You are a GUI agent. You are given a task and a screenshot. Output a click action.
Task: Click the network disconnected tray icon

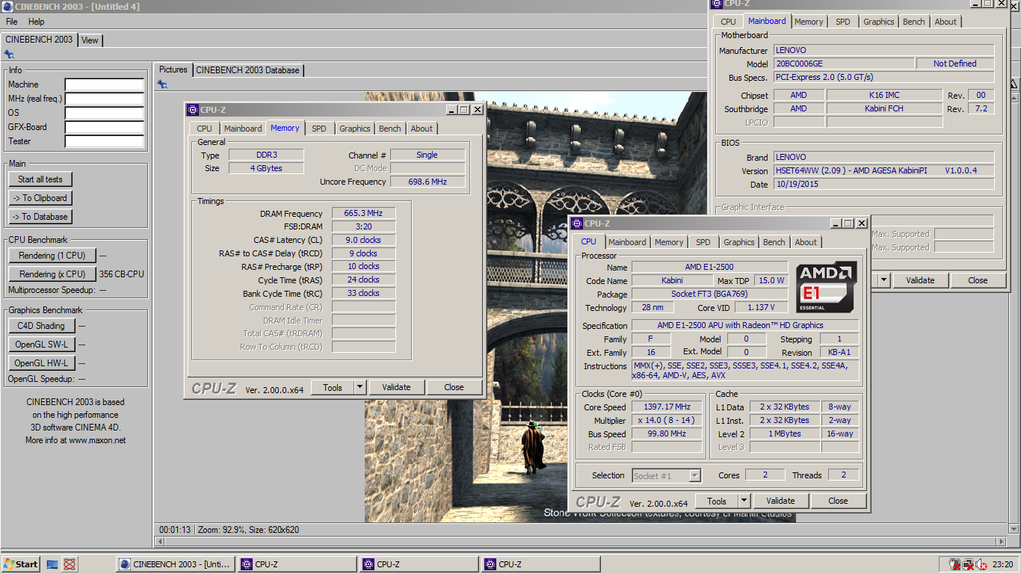967,564
